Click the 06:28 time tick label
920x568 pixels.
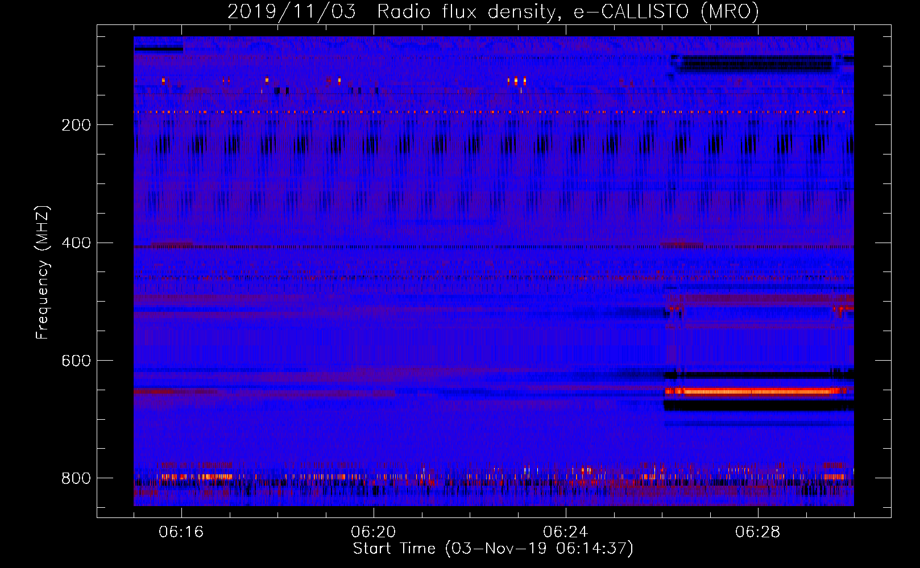coord(758,532)
